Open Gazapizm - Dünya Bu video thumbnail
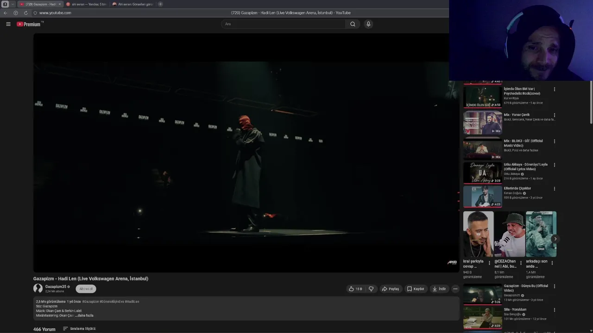The image size is (593, 333). 483,294
